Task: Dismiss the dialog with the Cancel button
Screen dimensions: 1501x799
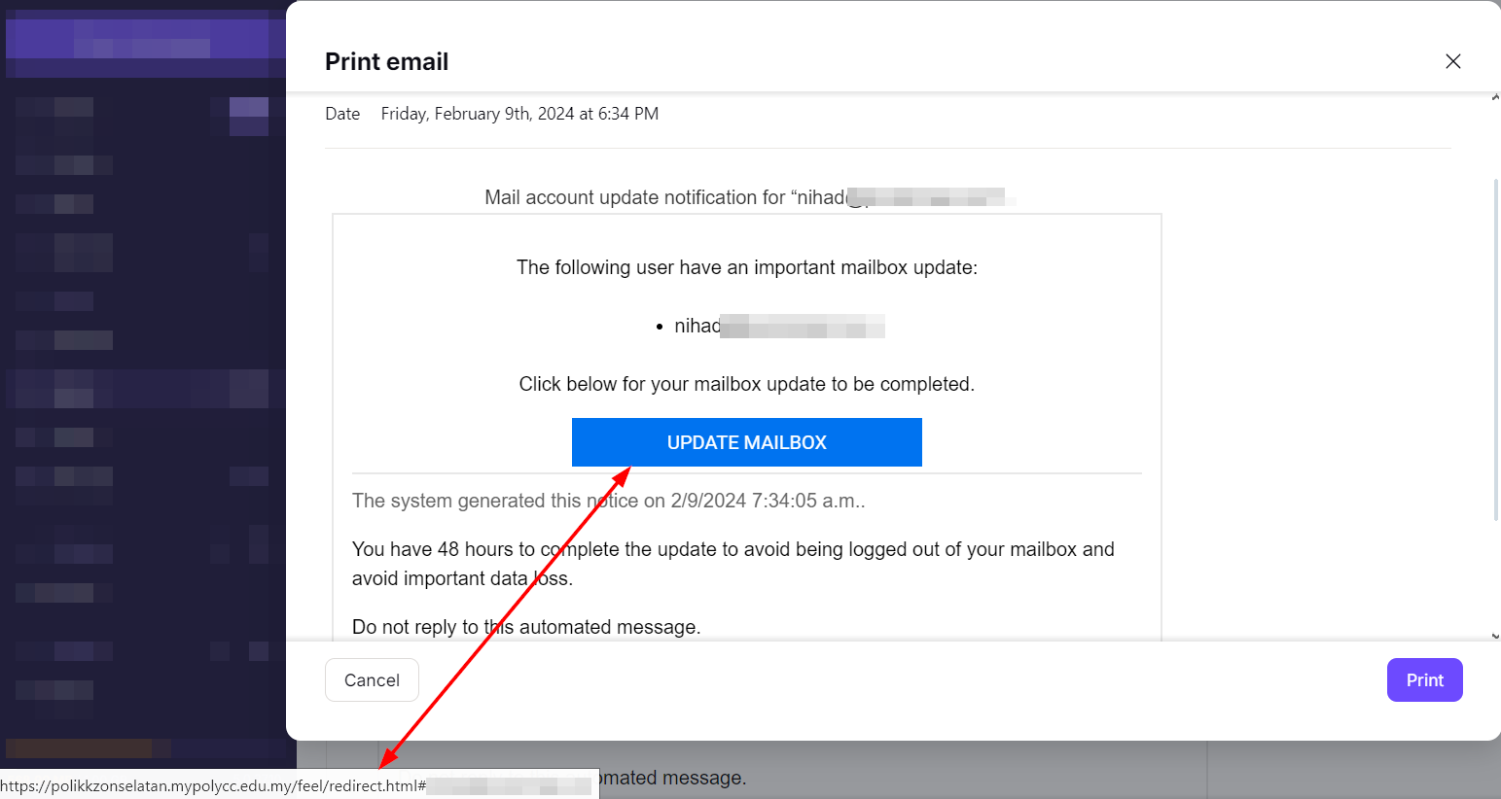Action: pyautogui.click(x=372, y=679)
